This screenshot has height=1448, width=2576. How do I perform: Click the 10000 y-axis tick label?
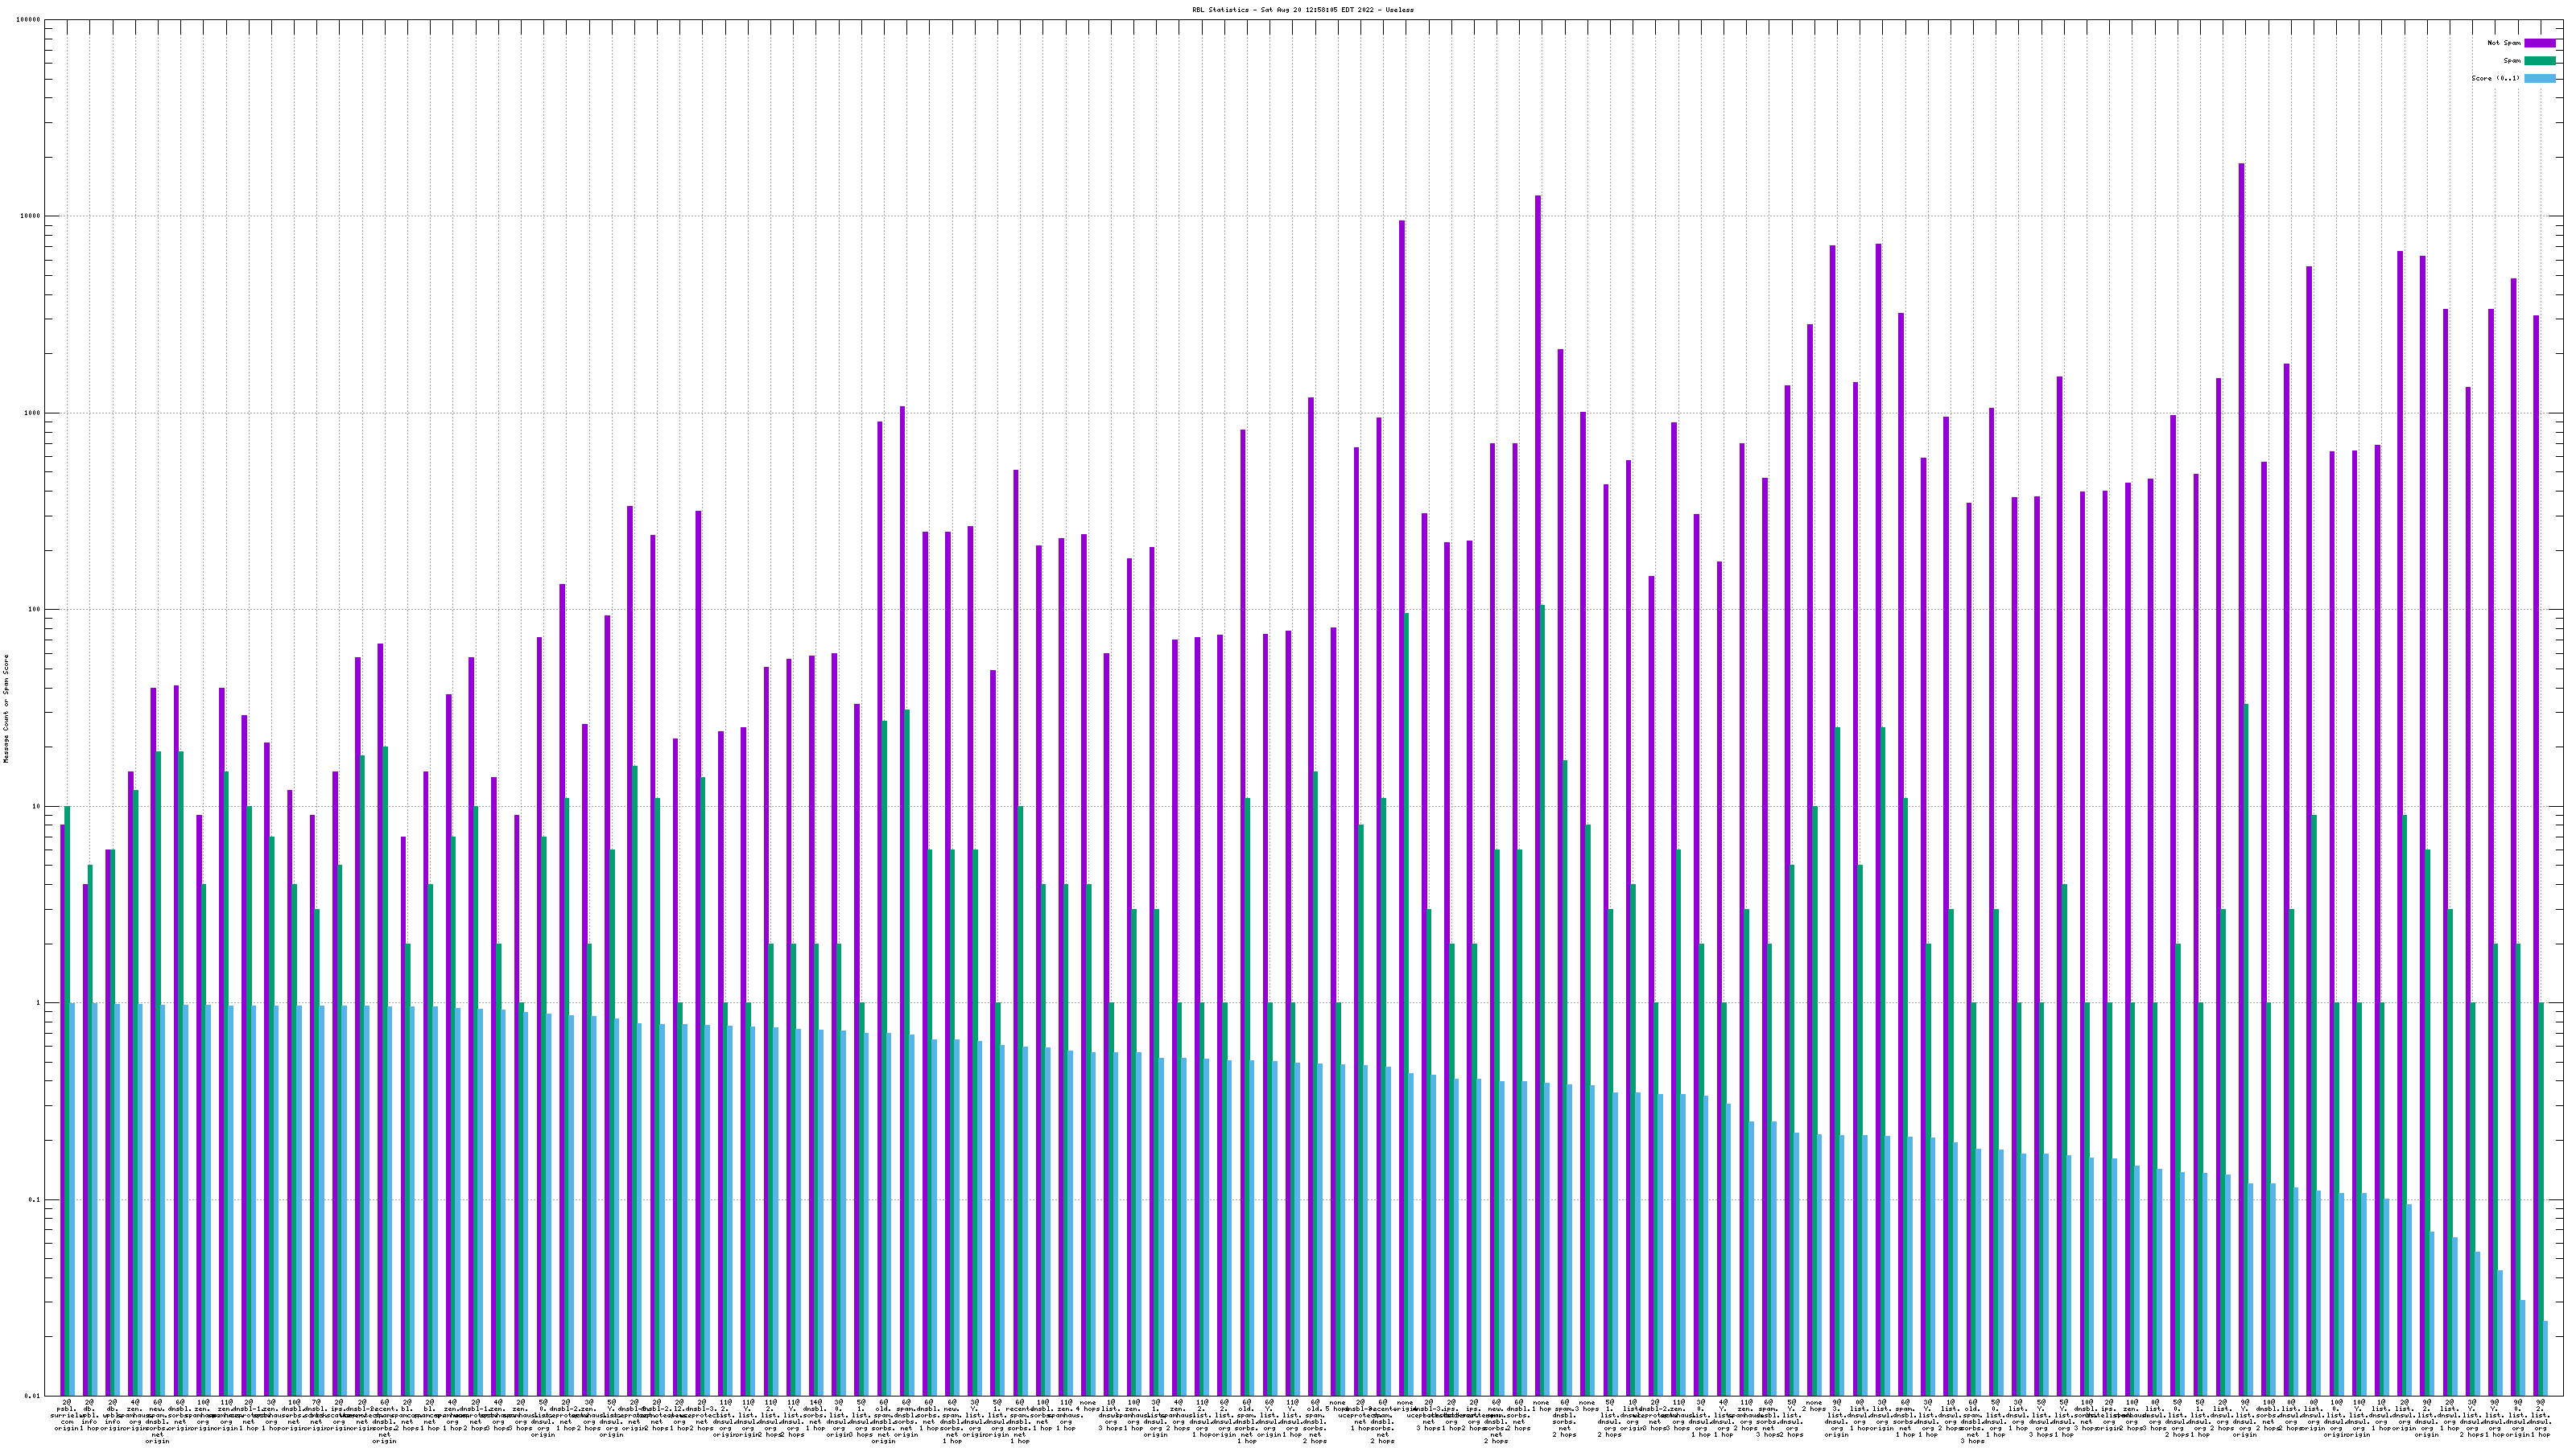click(31, 217)
